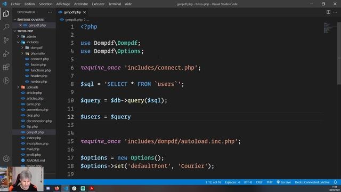Change line ending via CRLF

[x=259, y=182]
